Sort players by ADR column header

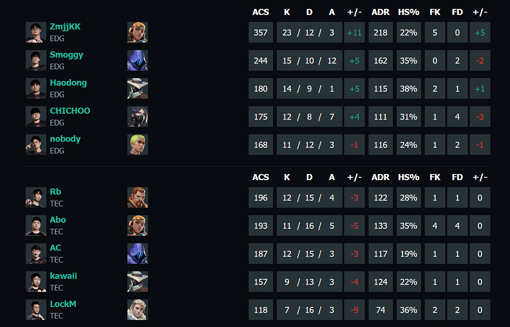pos(380,12)
